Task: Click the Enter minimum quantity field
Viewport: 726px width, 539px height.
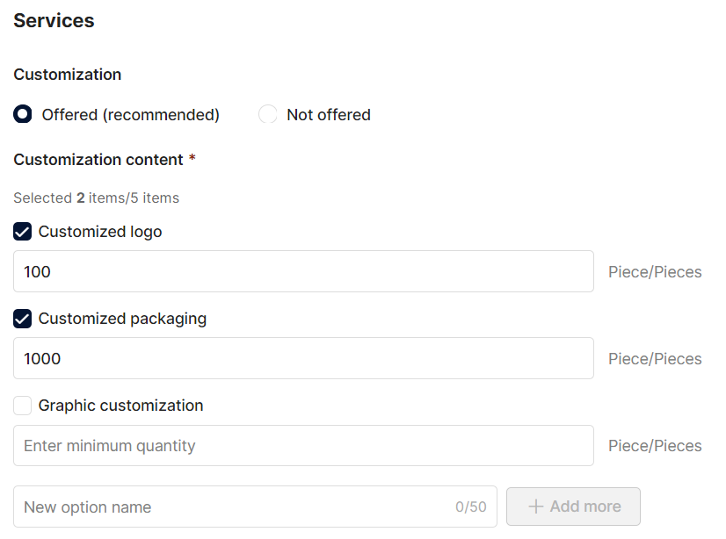Action: [303, 446]
